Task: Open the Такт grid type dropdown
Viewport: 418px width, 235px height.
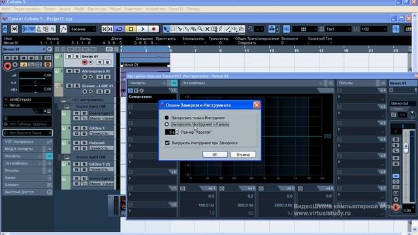Action: (x=338, y=29)
